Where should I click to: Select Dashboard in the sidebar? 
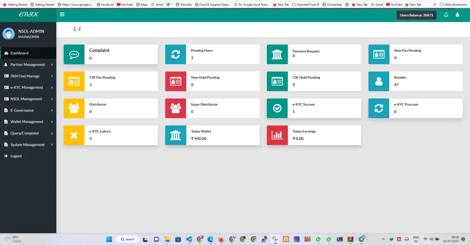point(19,53)
